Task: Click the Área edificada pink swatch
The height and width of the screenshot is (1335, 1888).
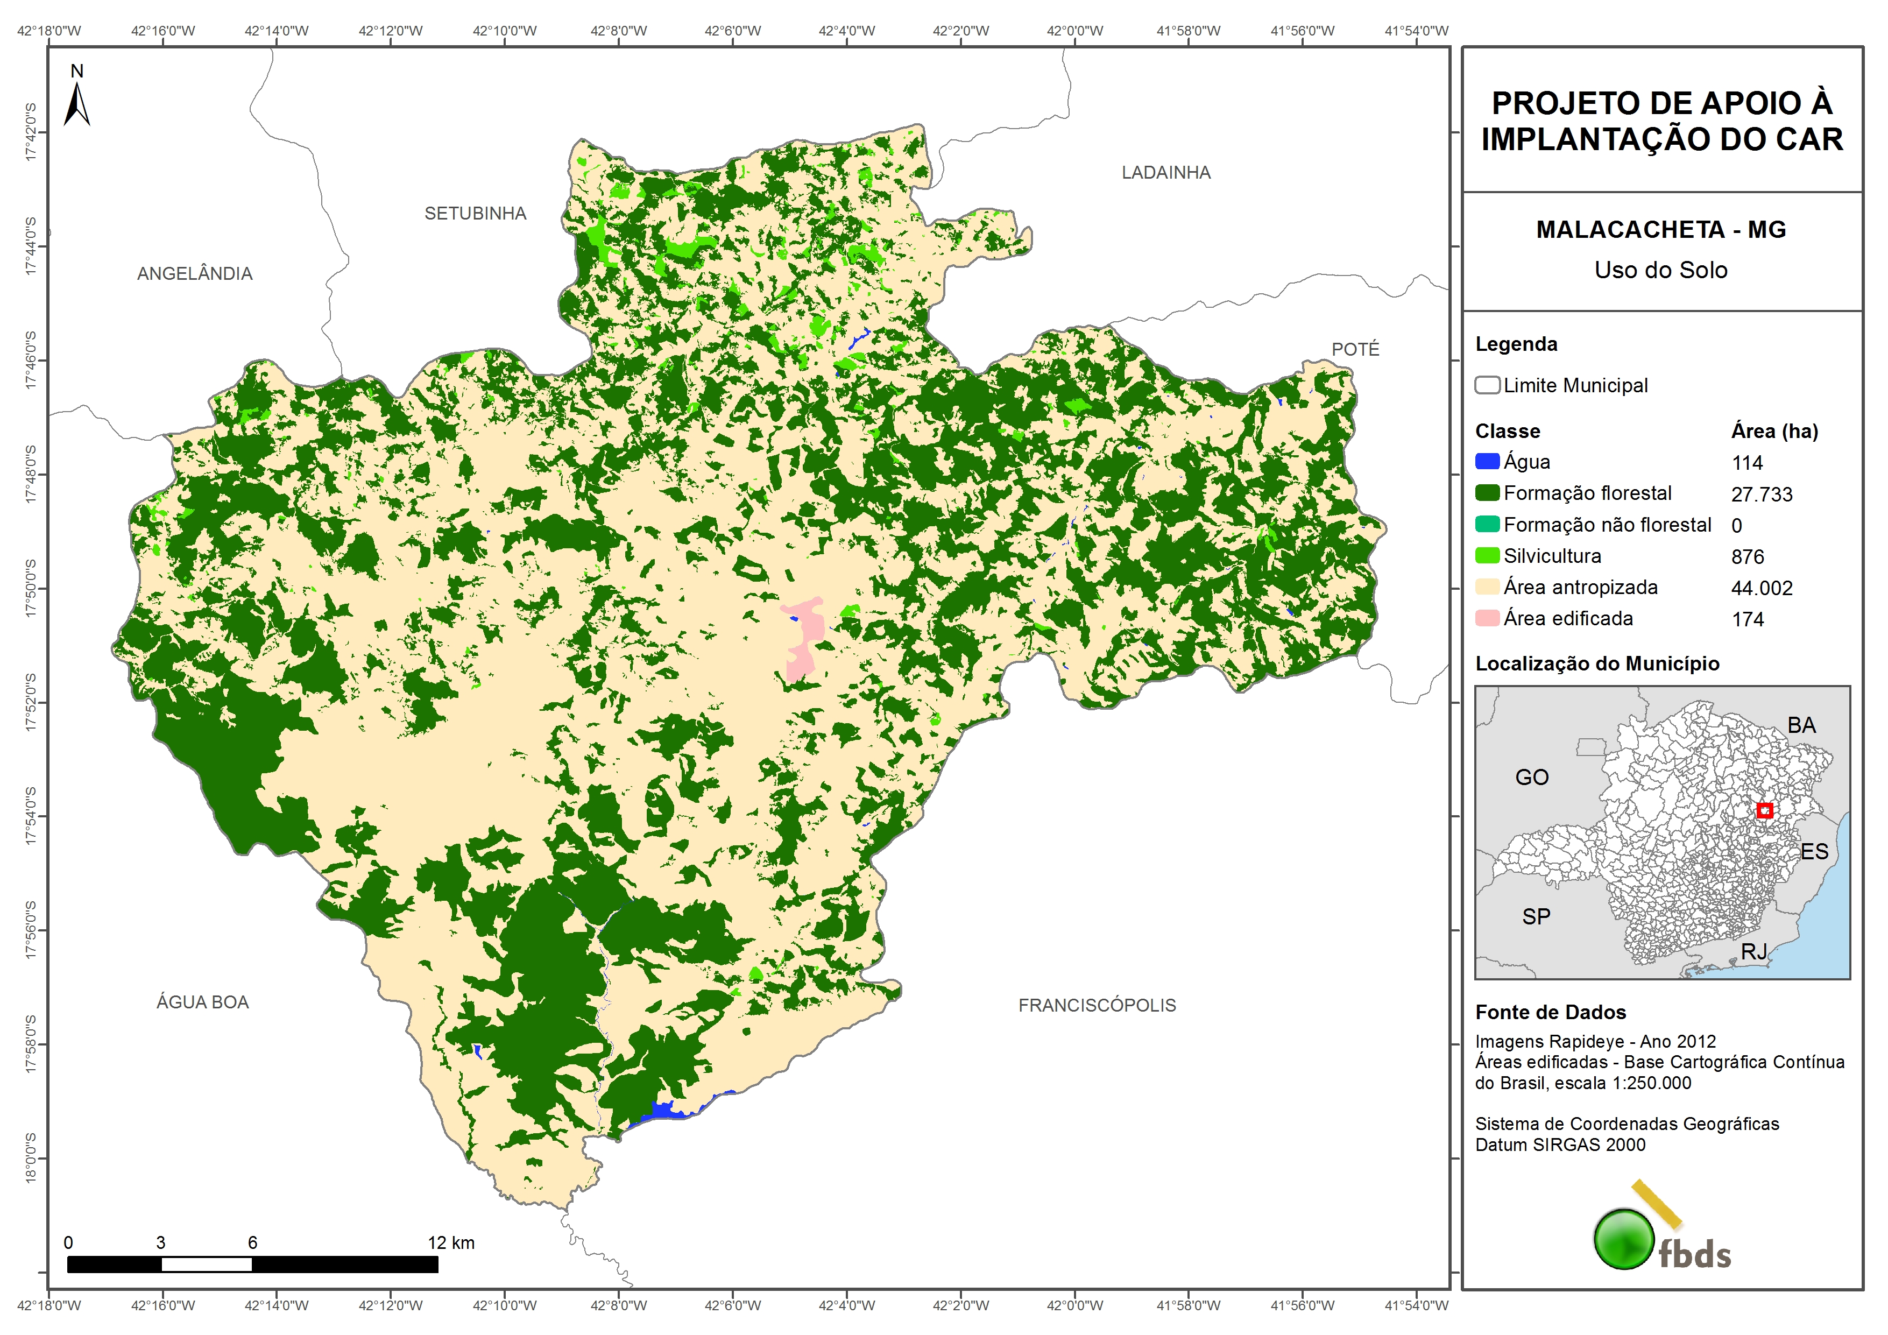Action: pyautogui.click(x=1487, y=618)
